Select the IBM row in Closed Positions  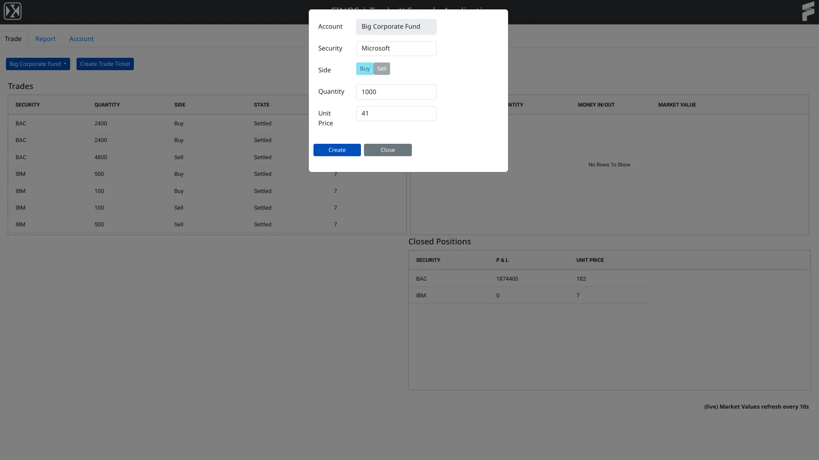pos(470,295)
